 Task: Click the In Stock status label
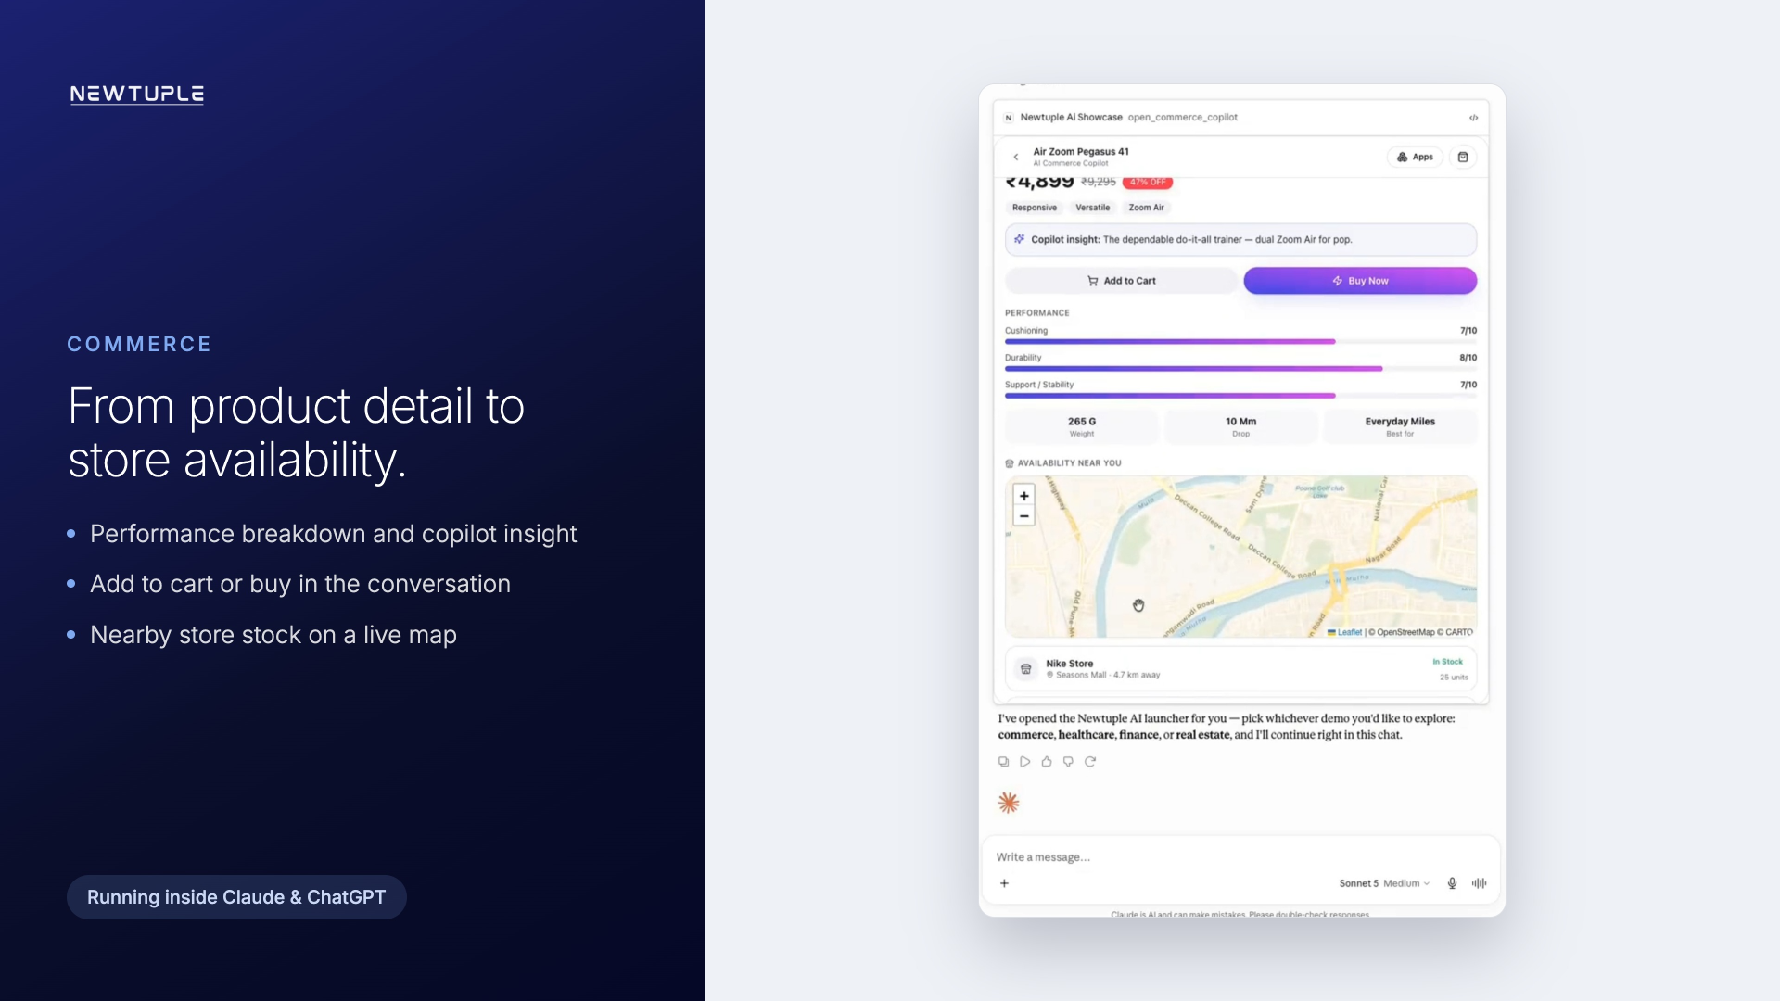(x=1447, y=662)
